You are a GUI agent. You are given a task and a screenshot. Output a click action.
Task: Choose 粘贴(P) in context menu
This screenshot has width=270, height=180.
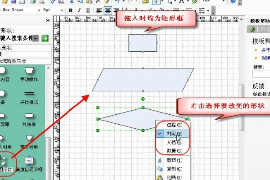coord(173,177)
